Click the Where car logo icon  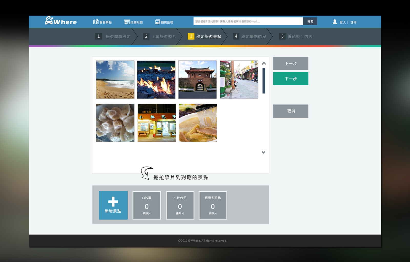tap(49, 20)
